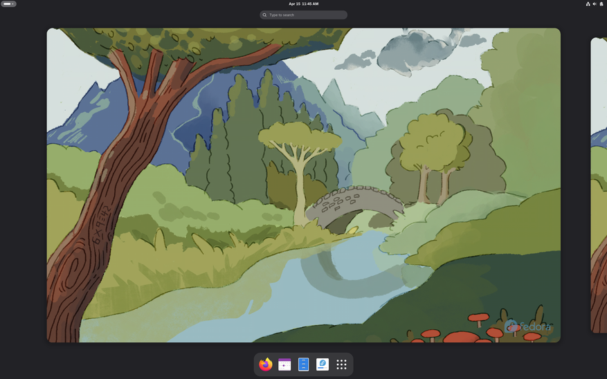Click the workspace indicator pill at top-left
Screen dimensions: 607x379
pyautogui.click(x=8, y=4)
